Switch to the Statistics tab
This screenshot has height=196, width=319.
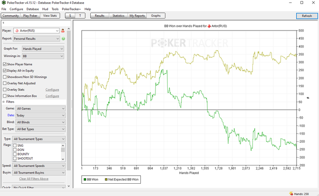pos(118,15)
